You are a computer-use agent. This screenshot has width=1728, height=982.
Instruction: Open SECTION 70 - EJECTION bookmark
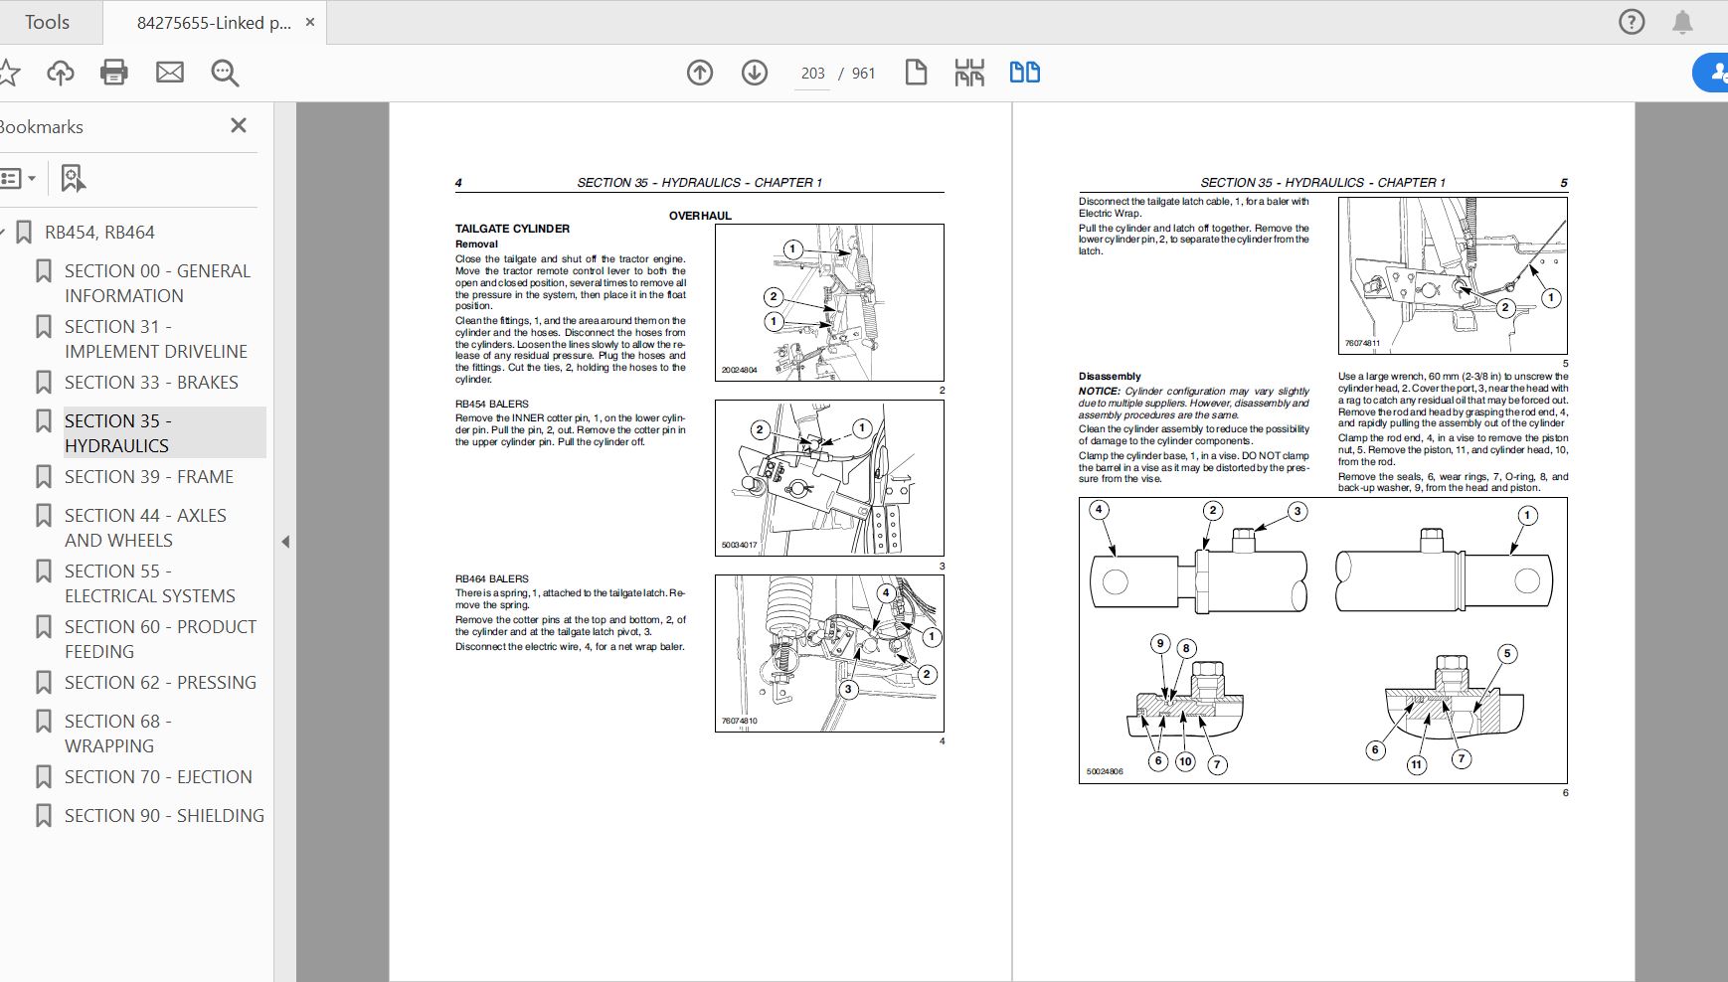pyautogui.click(x=158, y=777)
